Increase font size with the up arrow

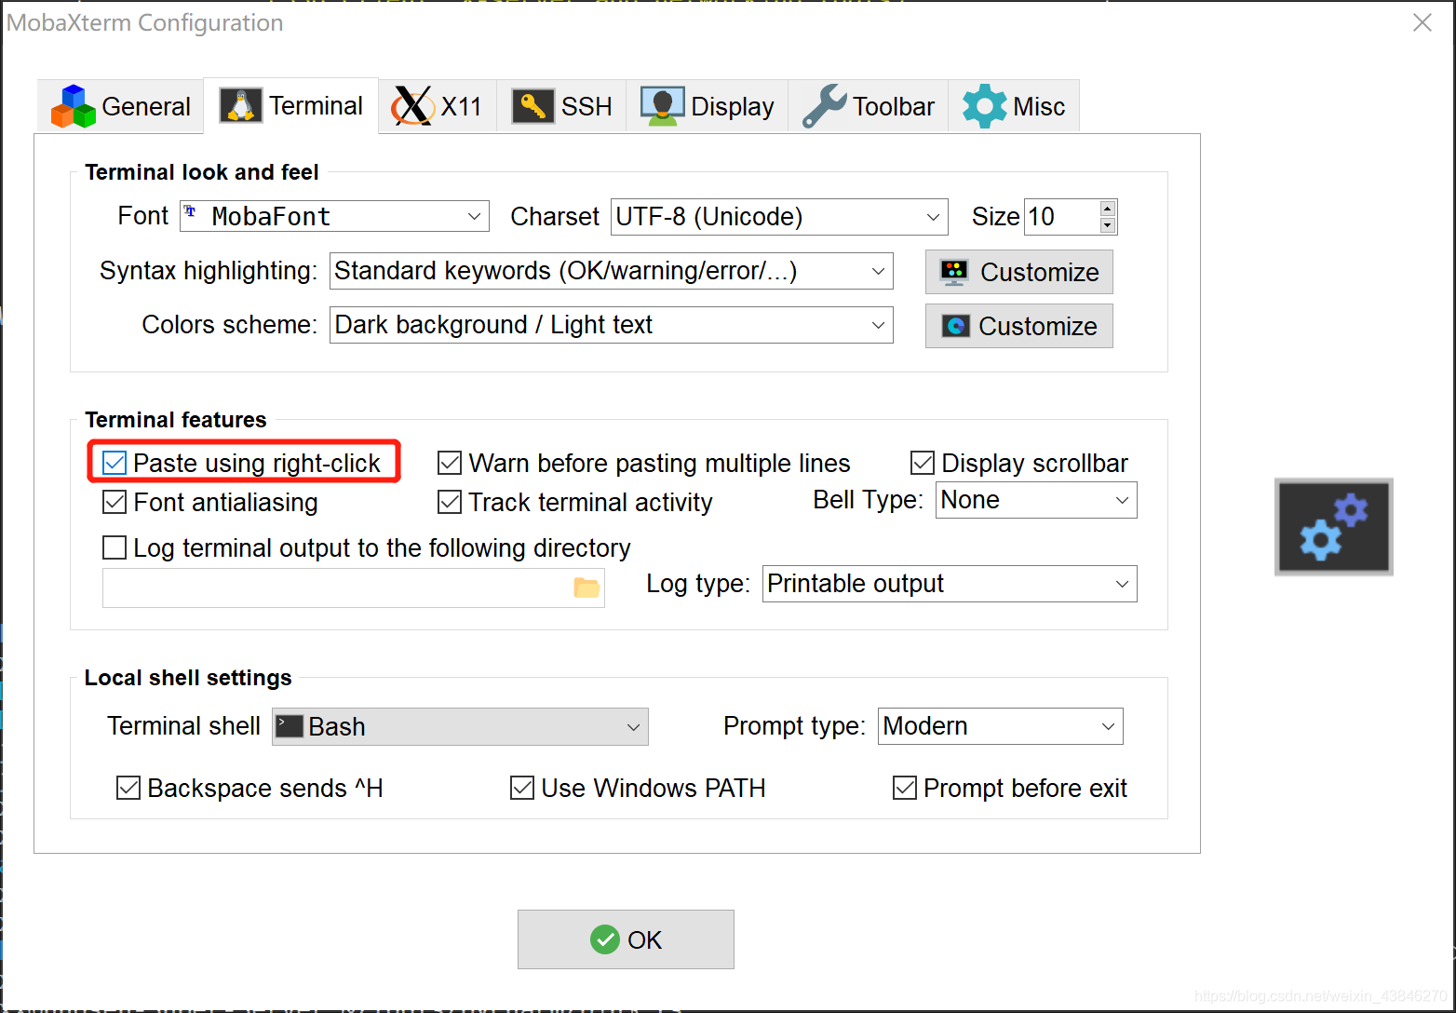(1107, 209)
